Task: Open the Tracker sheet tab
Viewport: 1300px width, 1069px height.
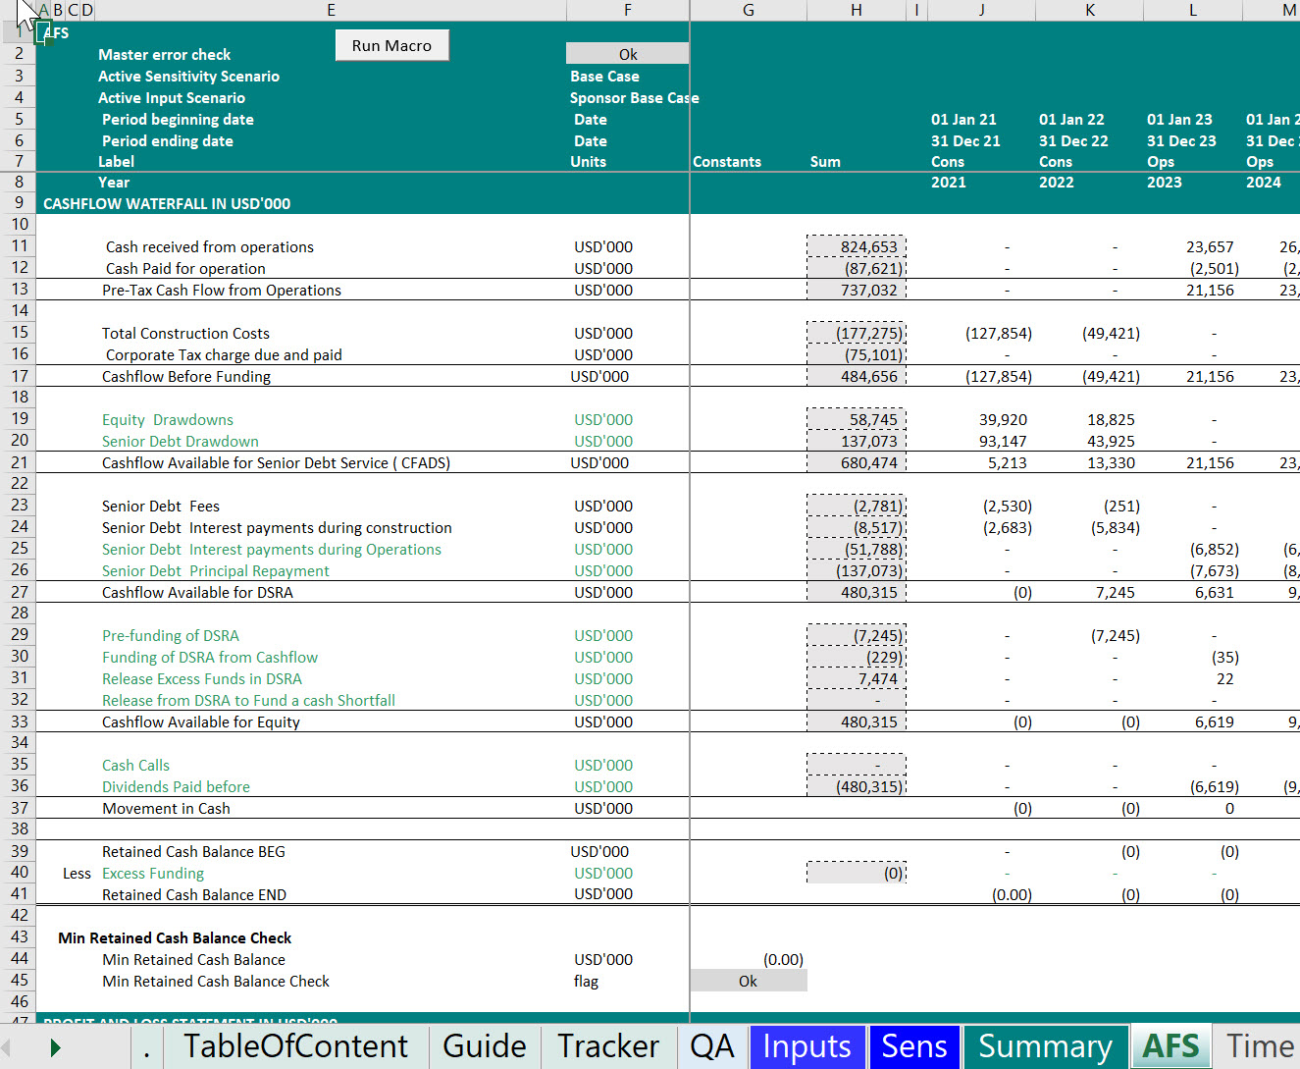Action: click(x=608, y=1045)
